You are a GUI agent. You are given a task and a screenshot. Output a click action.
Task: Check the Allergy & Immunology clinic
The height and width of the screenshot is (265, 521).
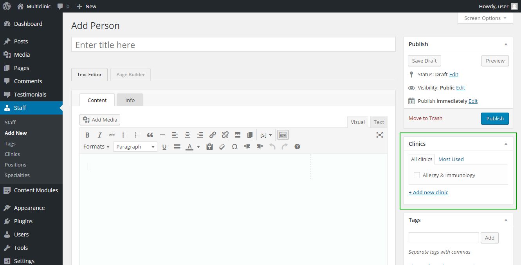tap(417, 175)
